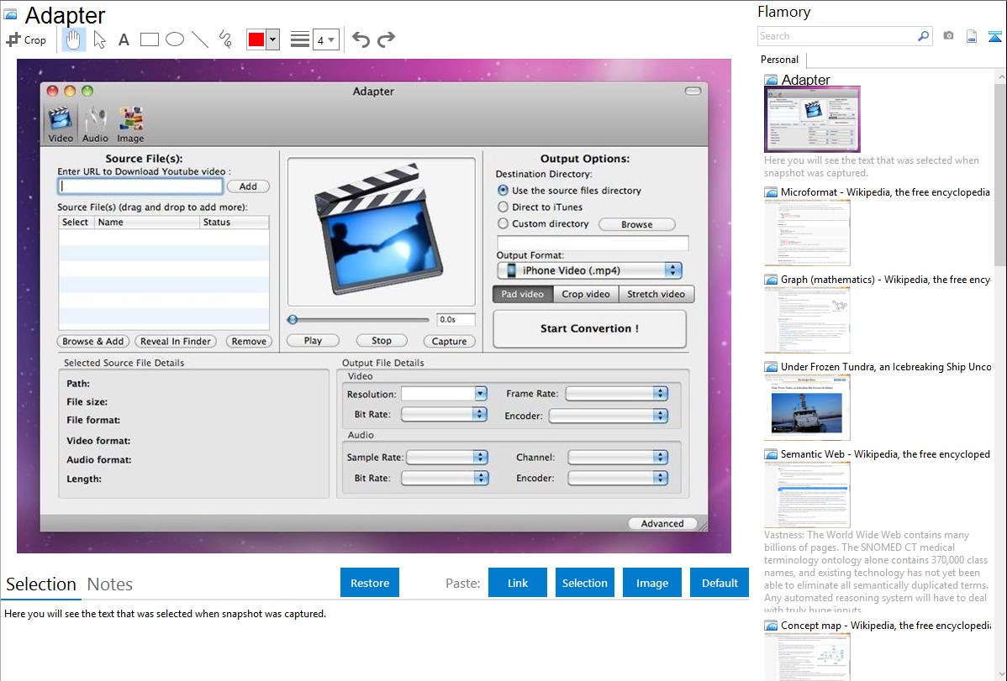Click the undo arrow

pos(361,39)
